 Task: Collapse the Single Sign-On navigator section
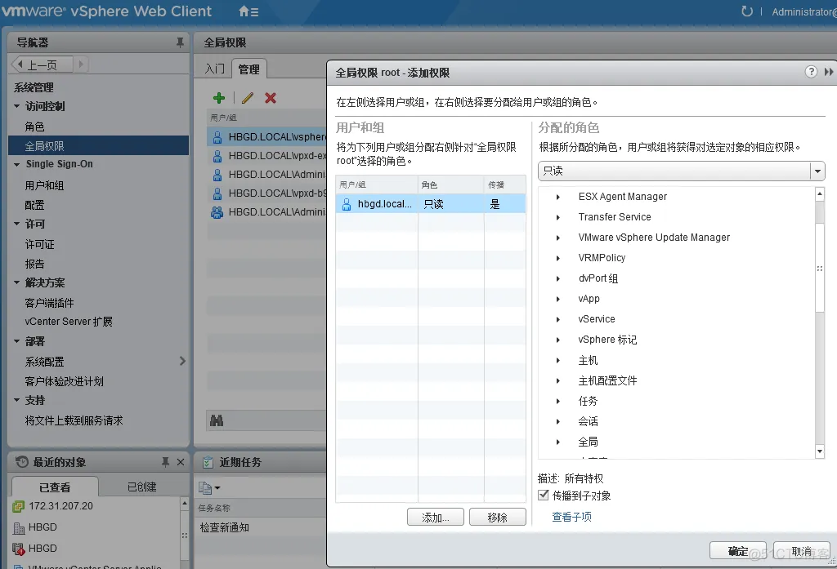(17, 164)
